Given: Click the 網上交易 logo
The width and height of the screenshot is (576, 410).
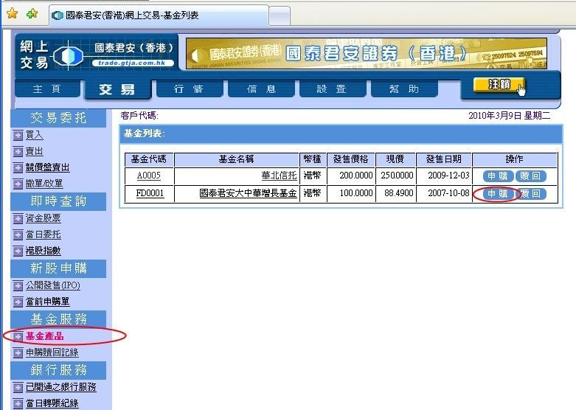Looking at the screenshot, I should 97,55.
